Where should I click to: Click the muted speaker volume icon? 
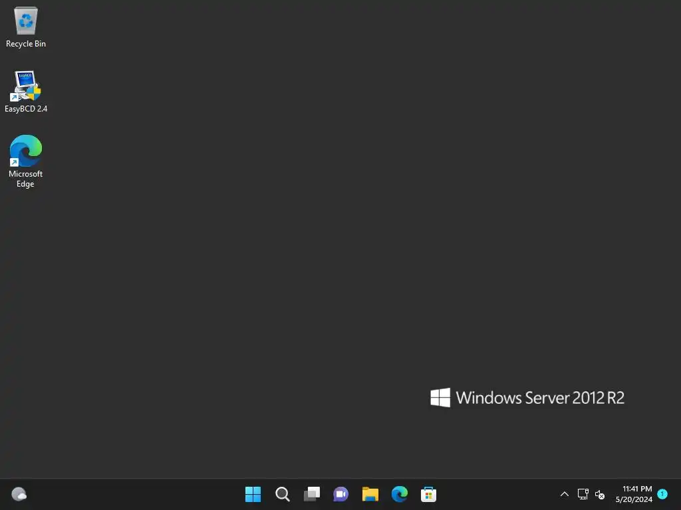600,494
